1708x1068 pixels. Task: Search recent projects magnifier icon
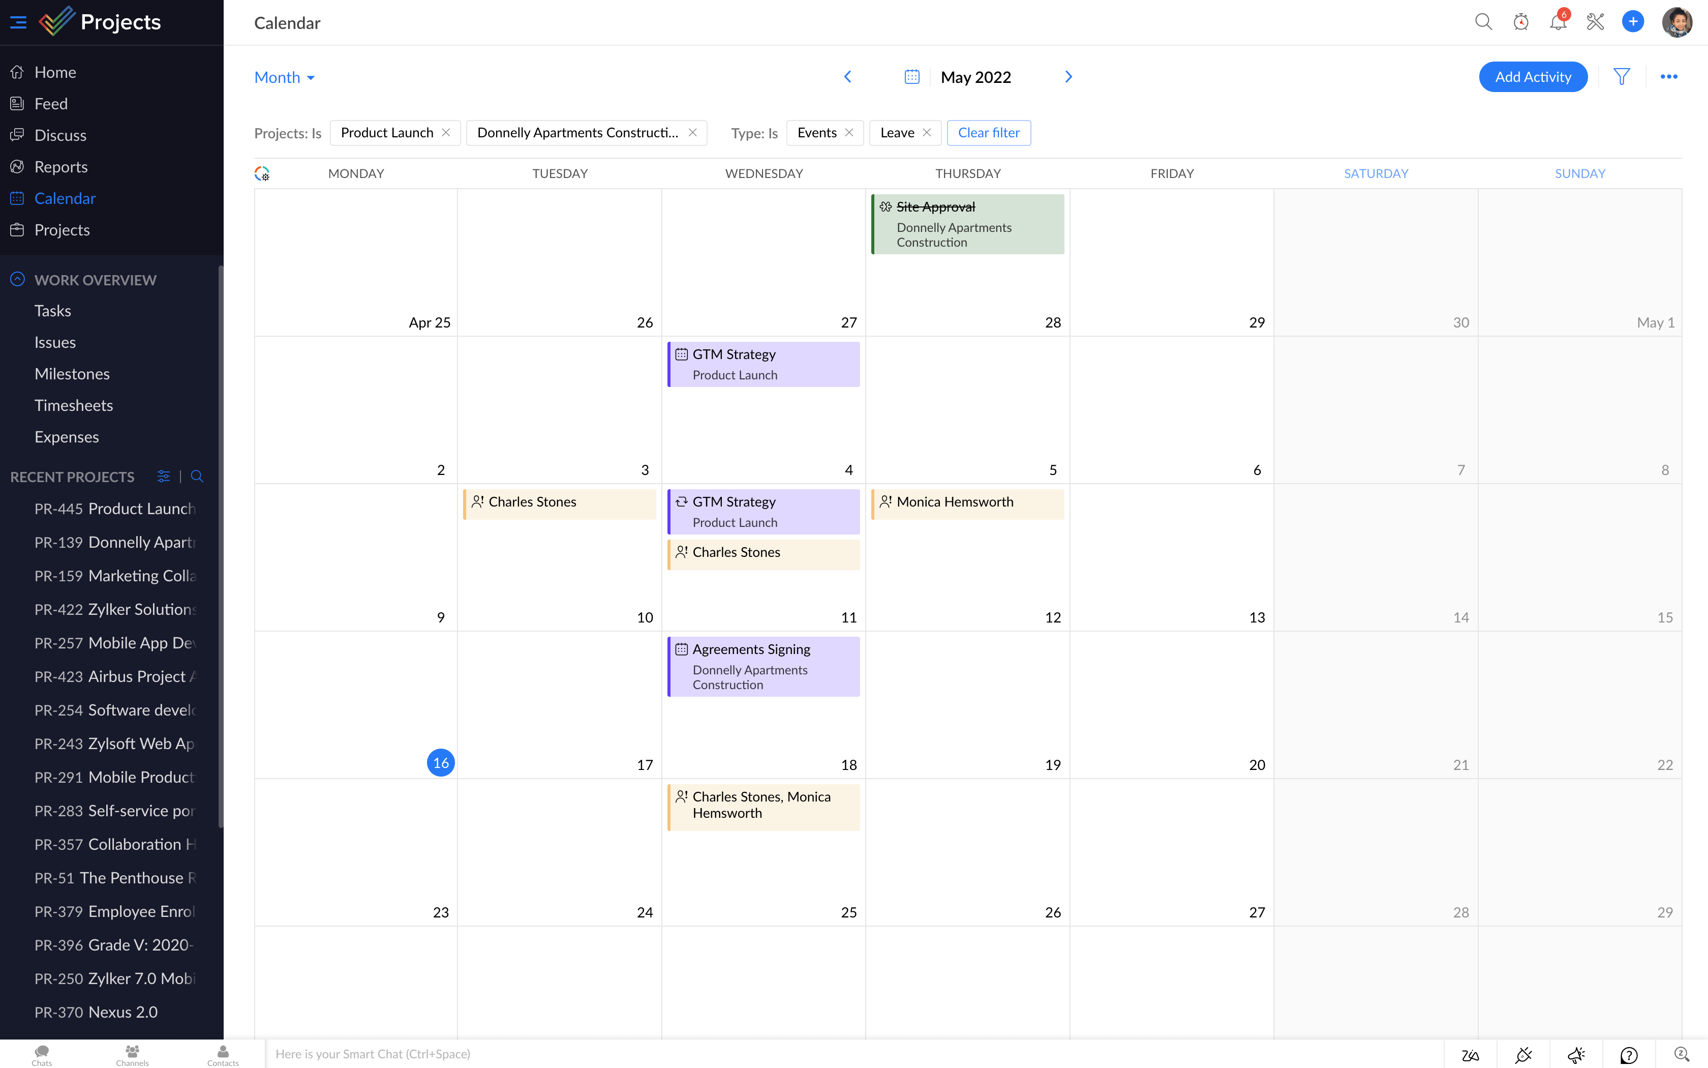[197, 476]
